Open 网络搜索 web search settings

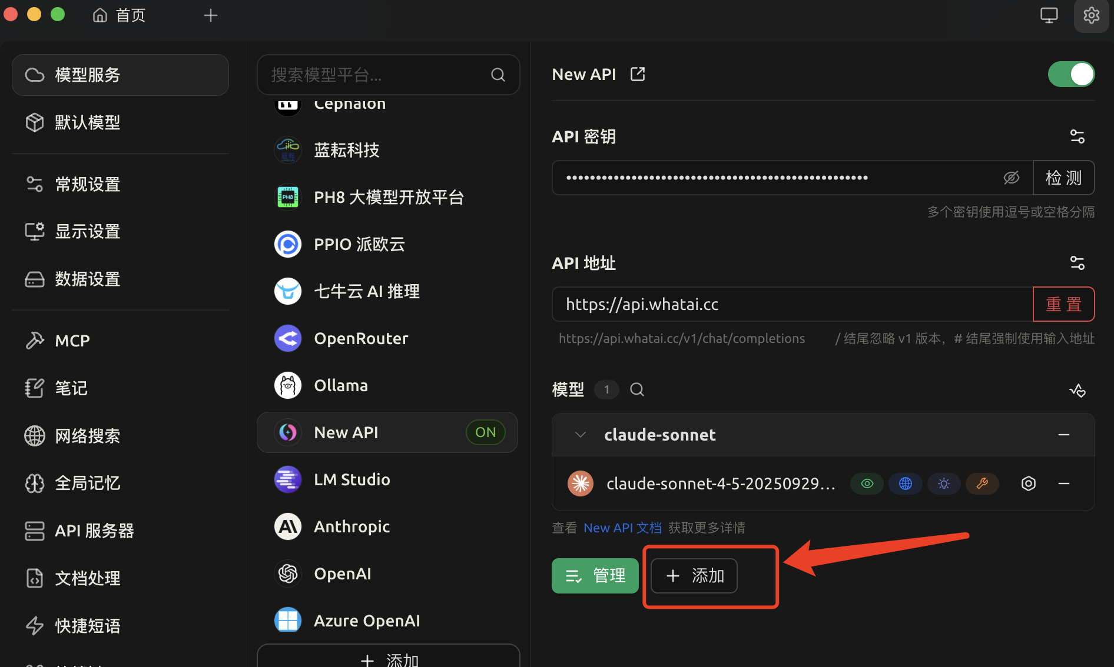(x=87, y=435)
